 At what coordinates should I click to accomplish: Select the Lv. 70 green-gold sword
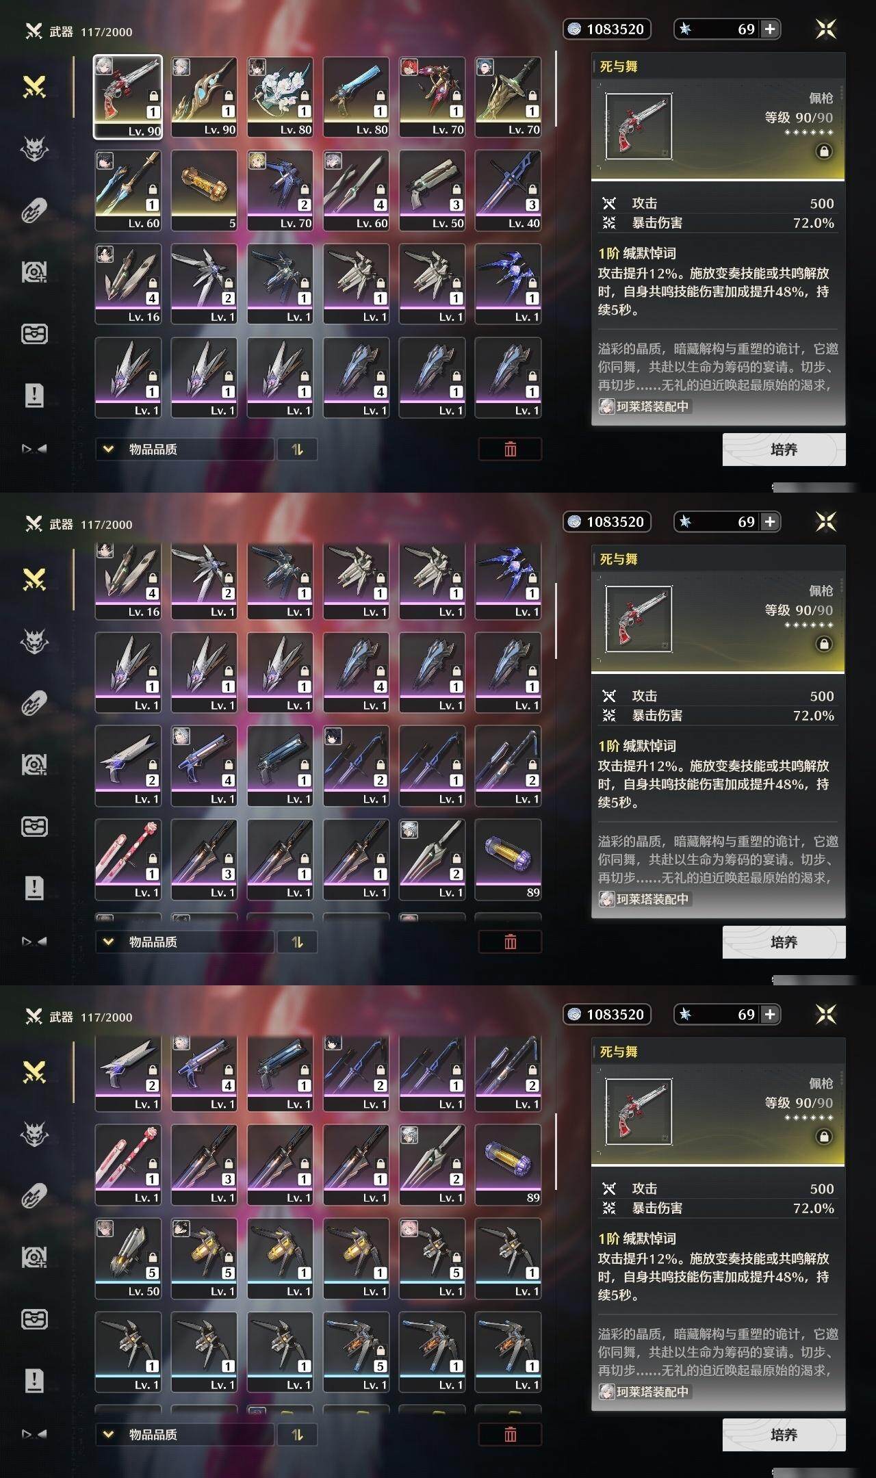(508, 97)
